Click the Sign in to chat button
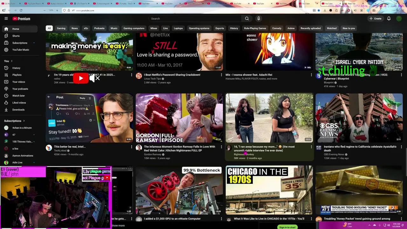Viewport: 407px width, 229px height. pos(287,227)
